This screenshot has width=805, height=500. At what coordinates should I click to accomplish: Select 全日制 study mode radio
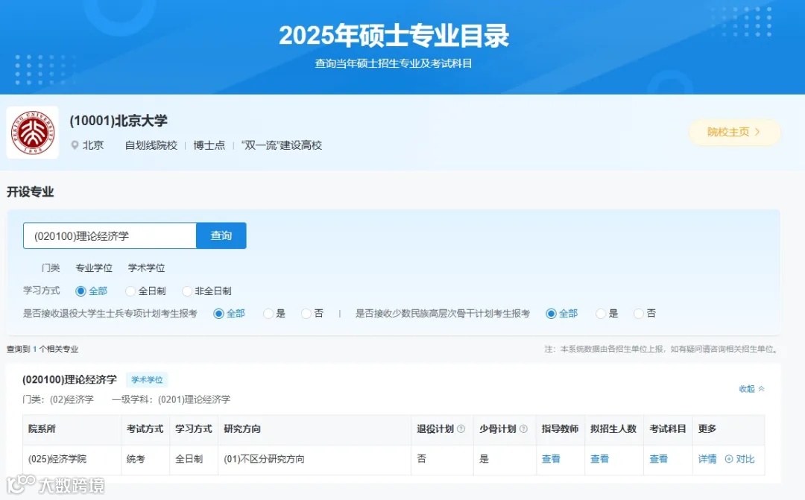(x=146, y=291)
